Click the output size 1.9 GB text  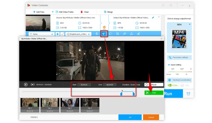pos(120,28)
